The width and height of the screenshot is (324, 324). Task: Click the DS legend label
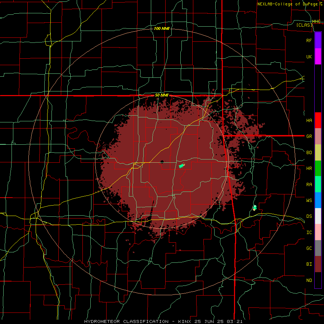[309, 216]
